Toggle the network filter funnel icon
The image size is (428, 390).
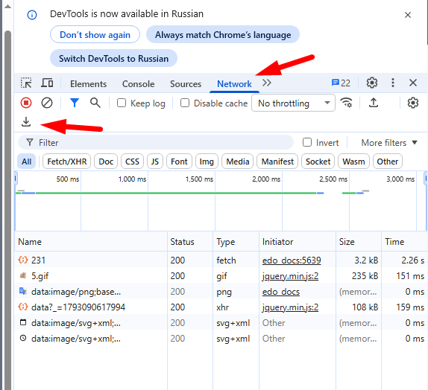[75, 103]
